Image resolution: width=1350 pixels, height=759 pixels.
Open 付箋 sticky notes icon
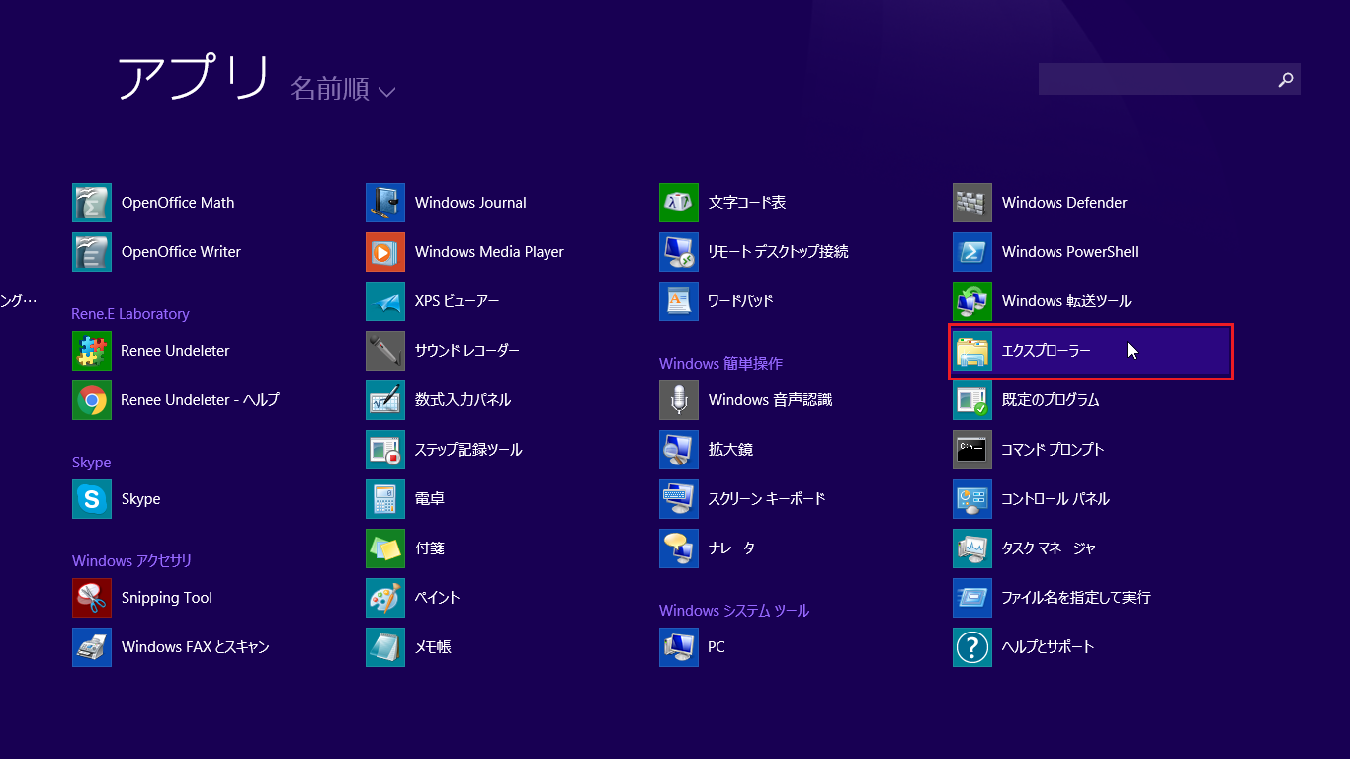tap(385, 548)
